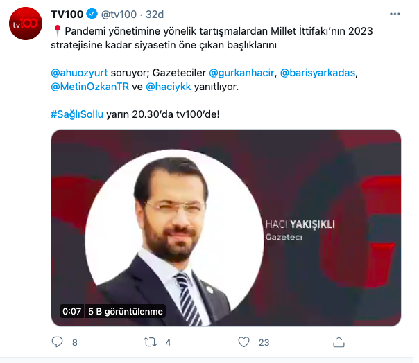The height and width of the screenshot is (363, 419).
Task: Open the 32d timestamp link
Action: click(155, 14)
